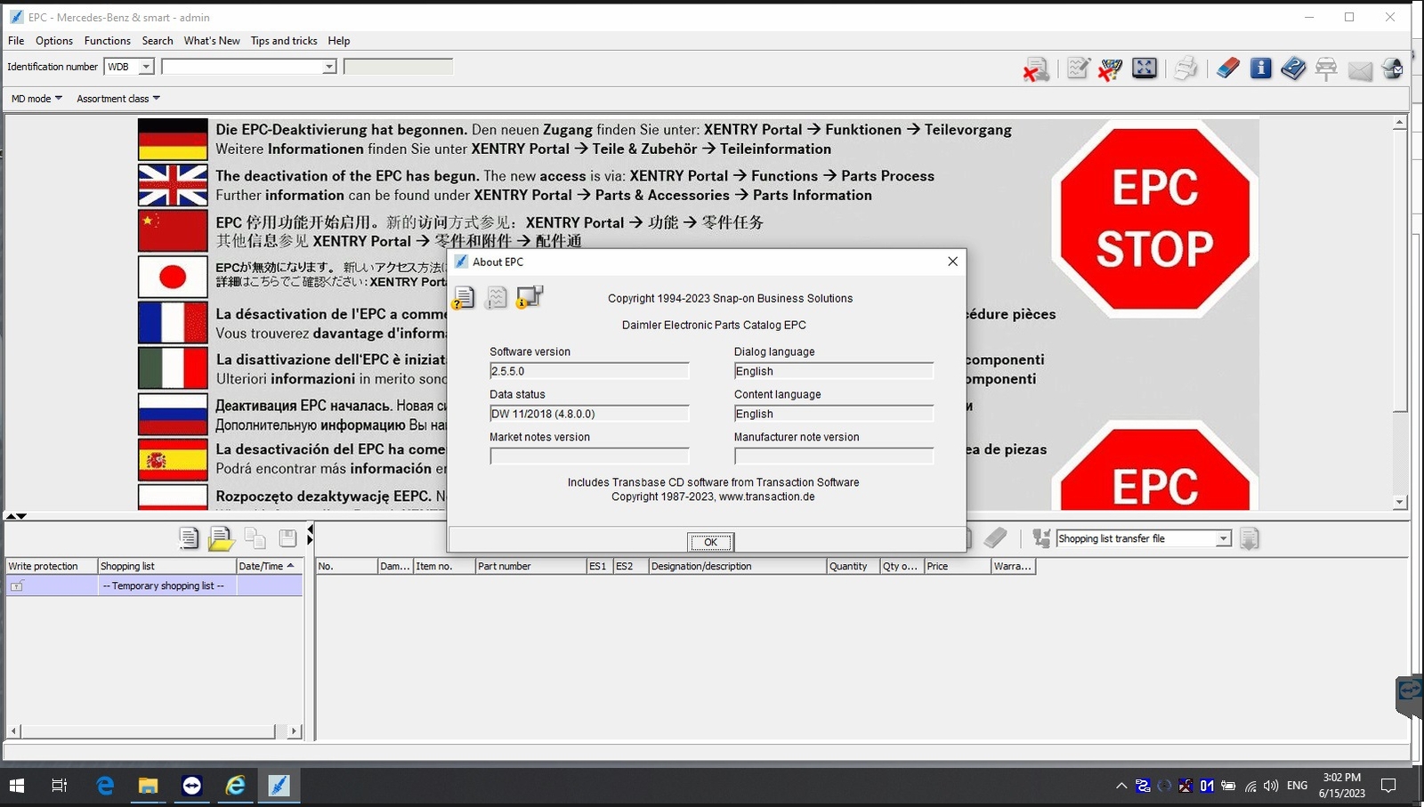This screenshot has height=807, width=1424.
Task: Open shopping list folder icon
Action: [221, 538]
